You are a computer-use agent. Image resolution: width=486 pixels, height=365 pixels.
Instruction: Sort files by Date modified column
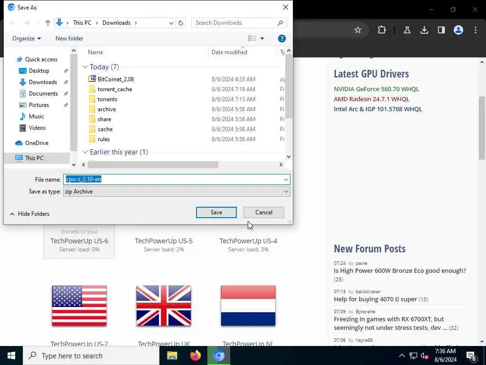(x=229, y=52)
